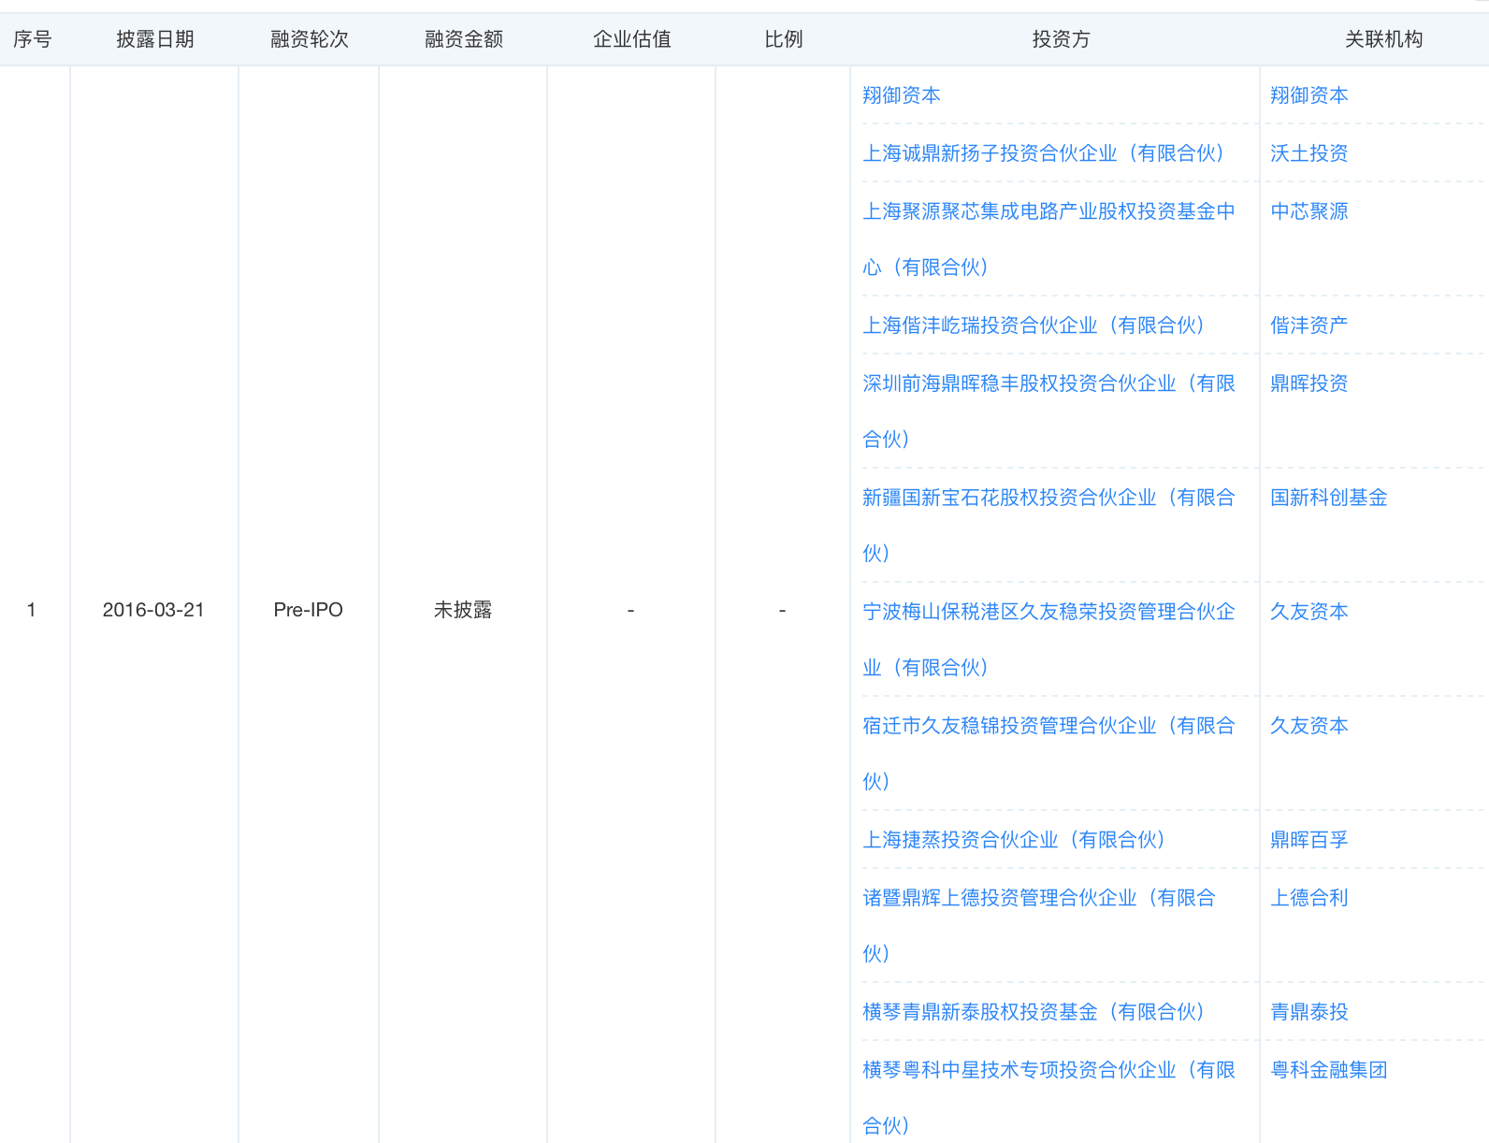The height and width of the screenshot is (1143, 1489).
Task: Open related institution 中芯聚源
Action: click(1308, 211)
